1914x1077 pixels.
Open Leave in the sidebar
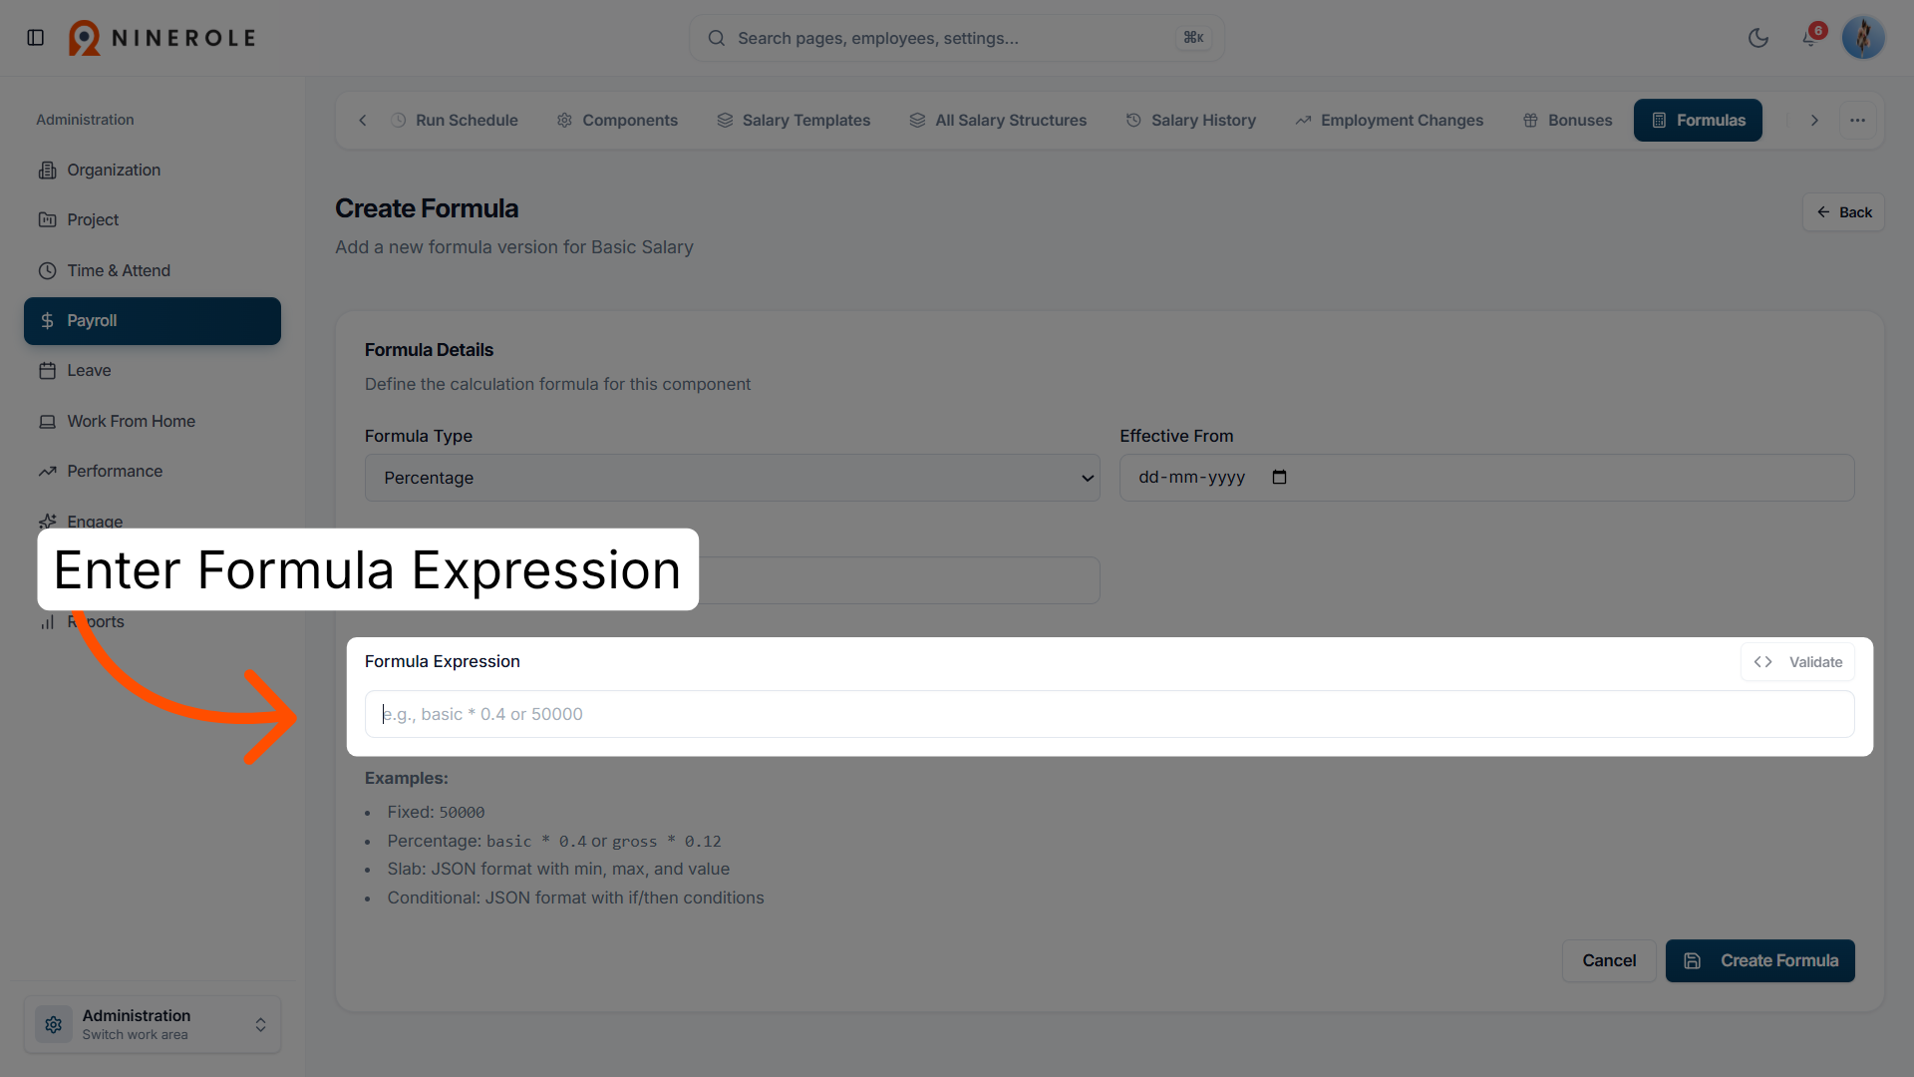(x=153, y=371)
